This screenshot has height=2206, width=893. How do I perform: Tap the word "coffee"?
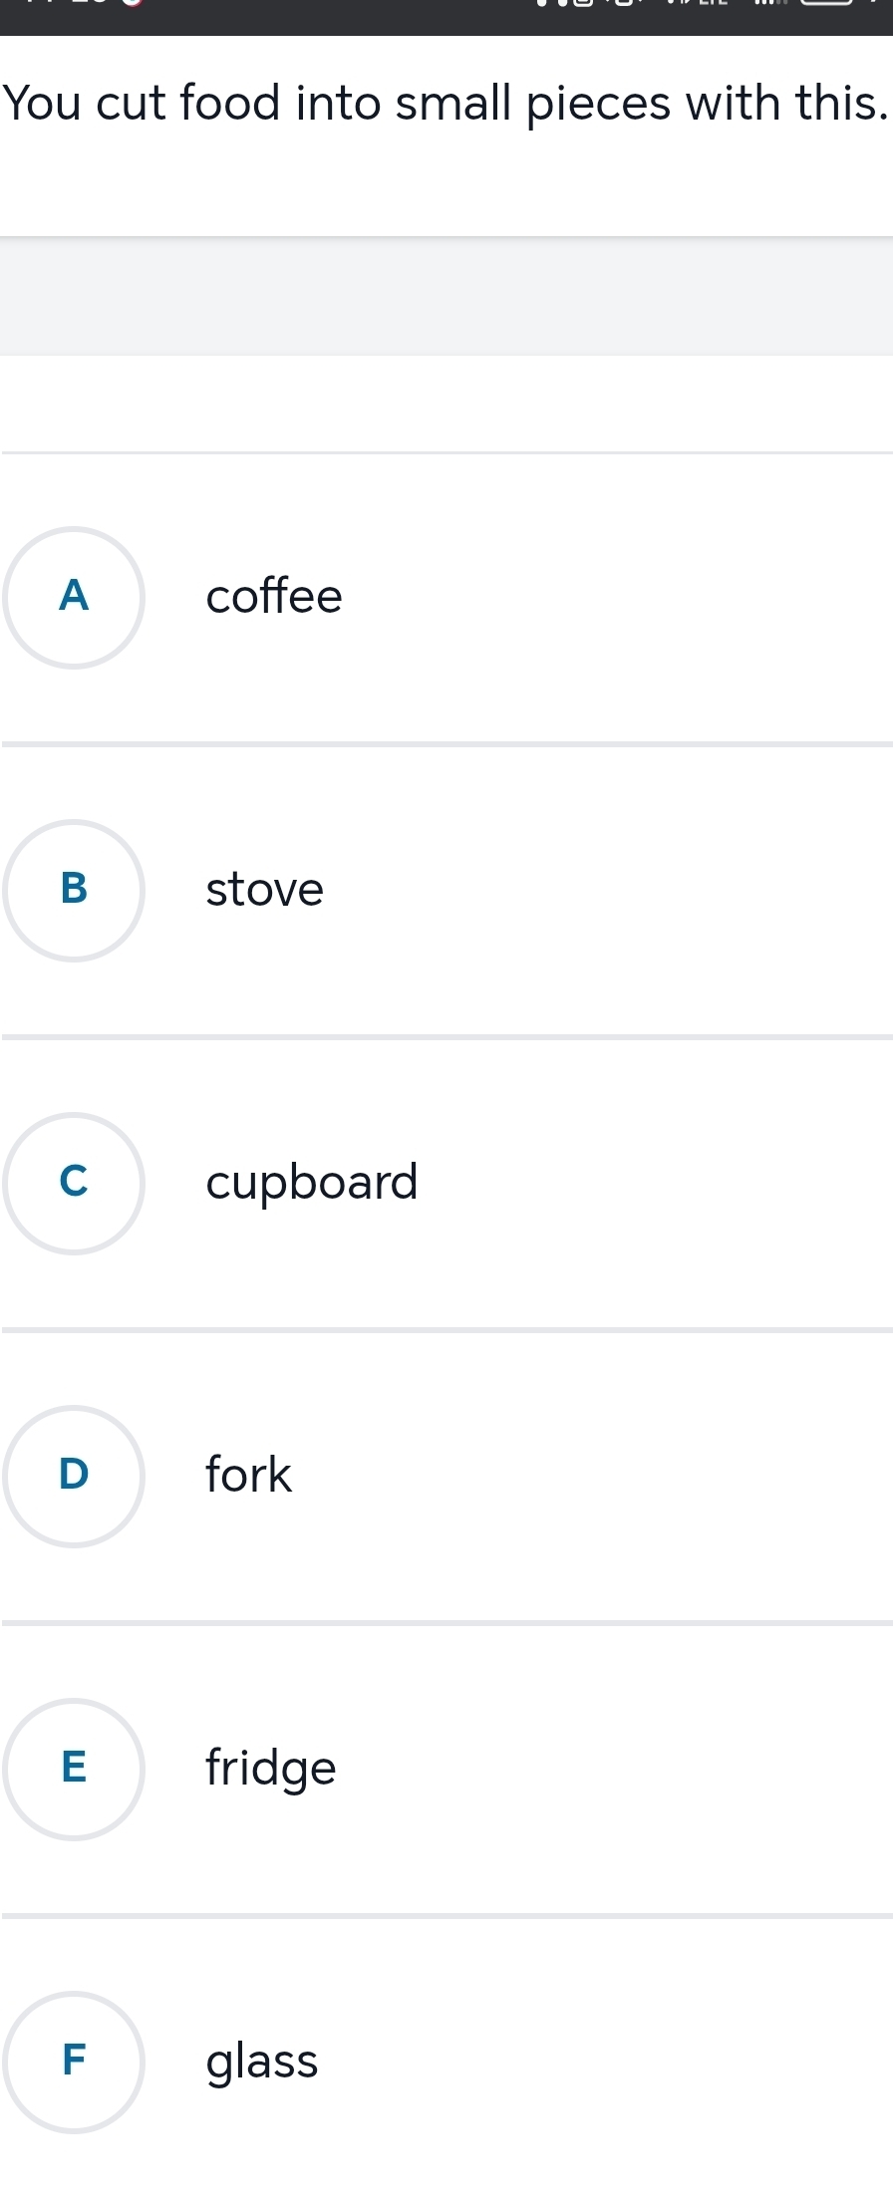(x=274, y=598)
